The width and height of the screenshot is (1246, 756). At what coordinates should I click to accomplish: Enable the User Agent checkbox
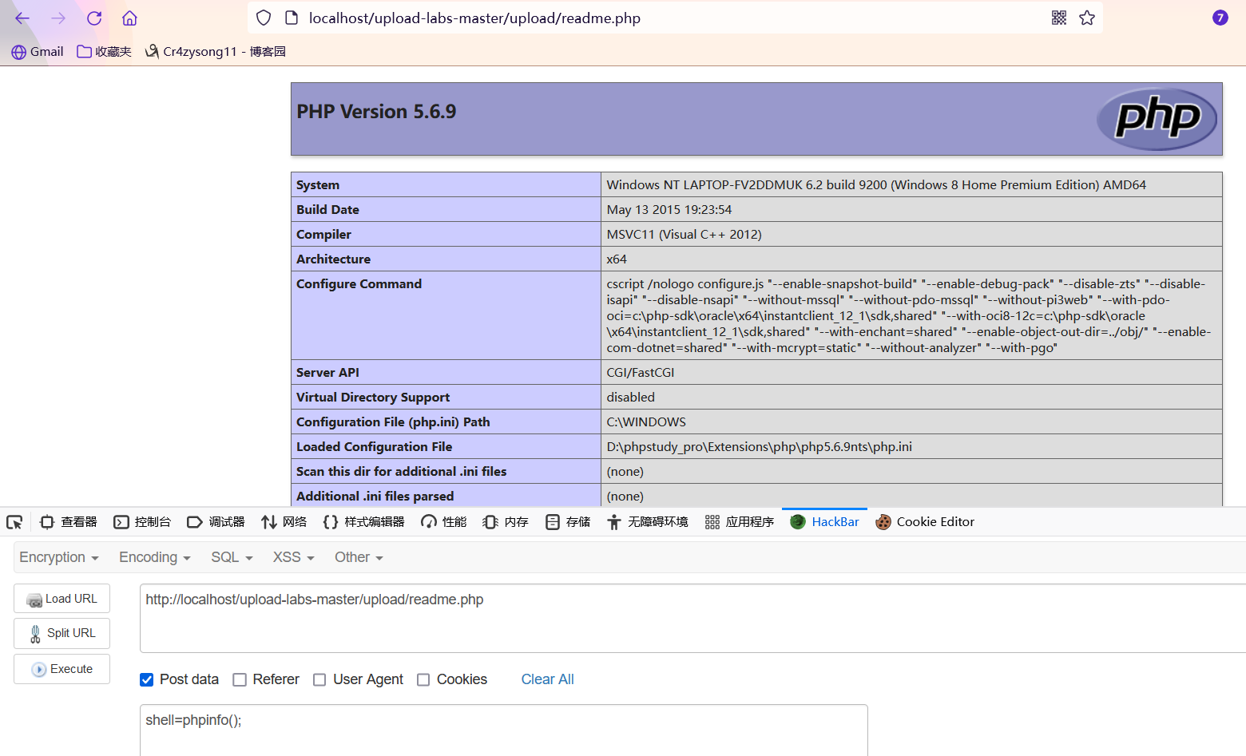tap(319, 679)
